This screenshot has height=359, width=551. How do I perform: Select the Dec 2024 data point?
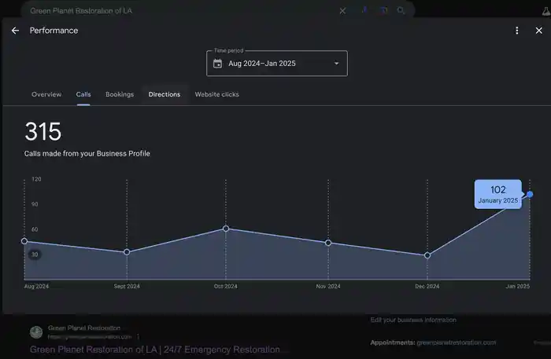(x=427, y=255)
